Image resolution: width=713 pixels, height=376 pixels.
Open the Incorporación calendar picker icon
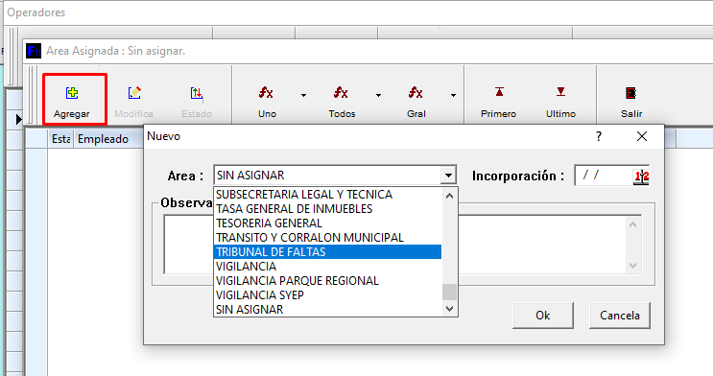(641, 176)
